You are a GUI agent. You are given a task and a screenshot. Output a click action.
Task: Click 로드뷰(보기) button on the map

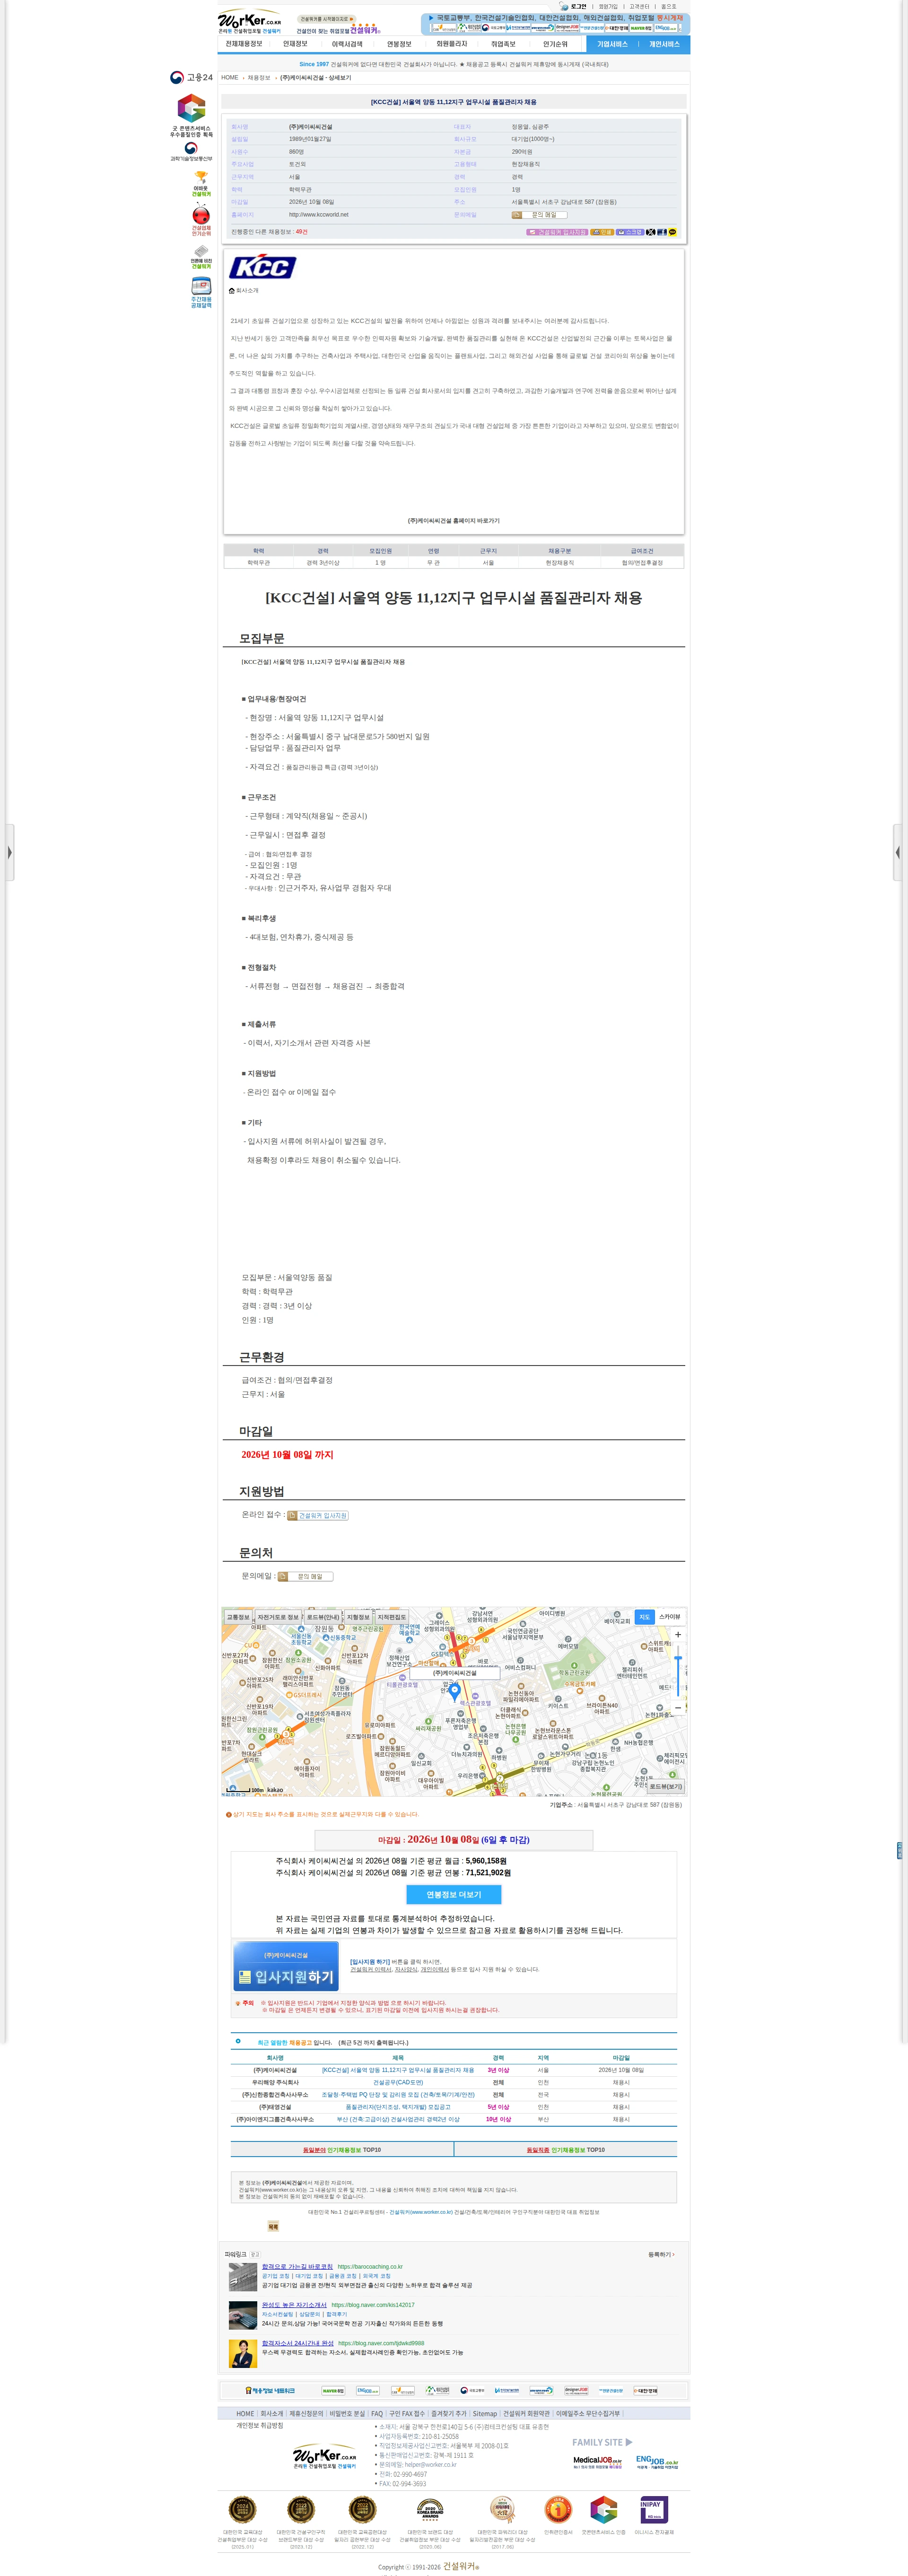tap(666, 1786)
